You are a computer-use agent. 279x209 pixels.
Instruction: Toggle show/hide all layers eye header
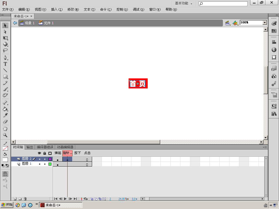click(39, 153)
